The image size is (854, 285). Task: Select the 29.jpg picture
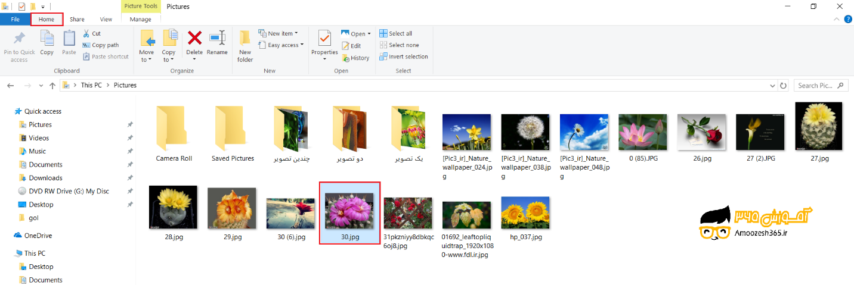233,214
